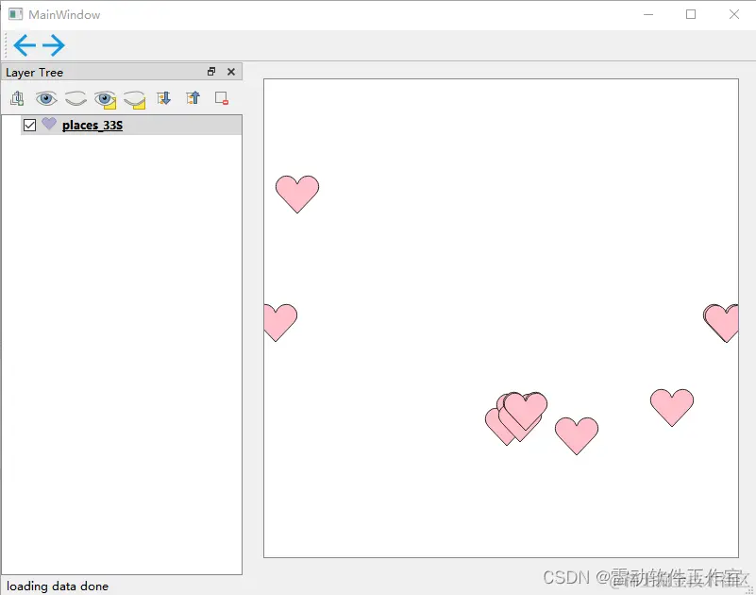Select the places_33S layer name

[x=91, y=124]
